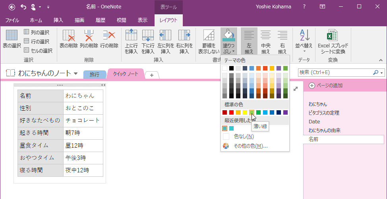Click the Undo icon
This screenshot has height=199, width=387.
(23, 7)
